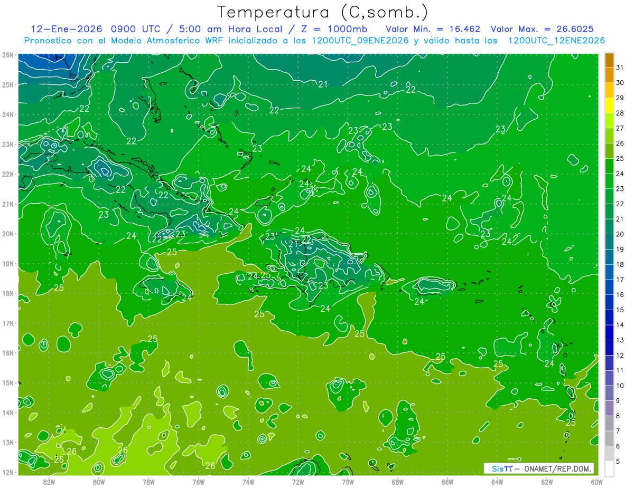Click valid-until time "1200UTC_12ENE2026"

point(556,41)
